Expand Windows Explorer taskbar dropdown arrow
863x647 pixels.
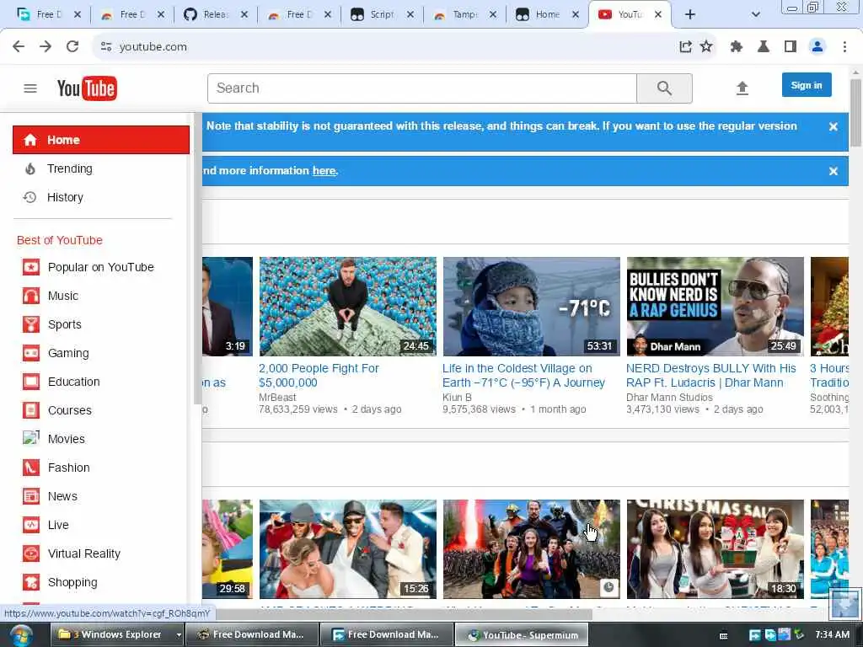(179, 635)
